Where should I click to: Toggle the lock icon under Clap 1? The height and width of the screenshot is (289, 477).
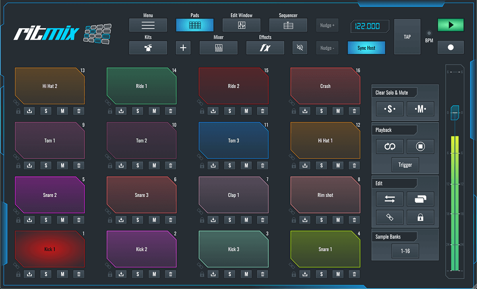pyautogui.click(x=202, y=220)
